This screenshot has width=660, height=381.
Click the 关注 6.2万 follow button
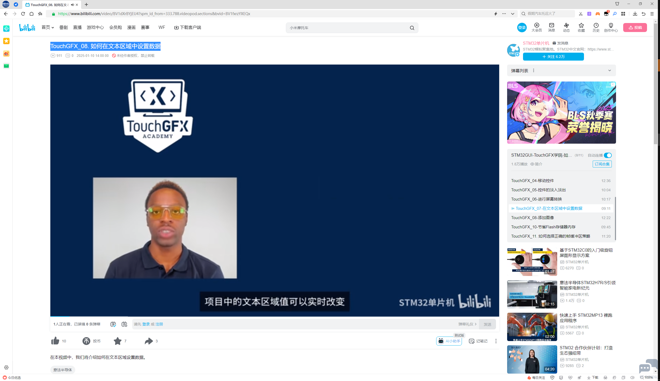click(553, 57)
